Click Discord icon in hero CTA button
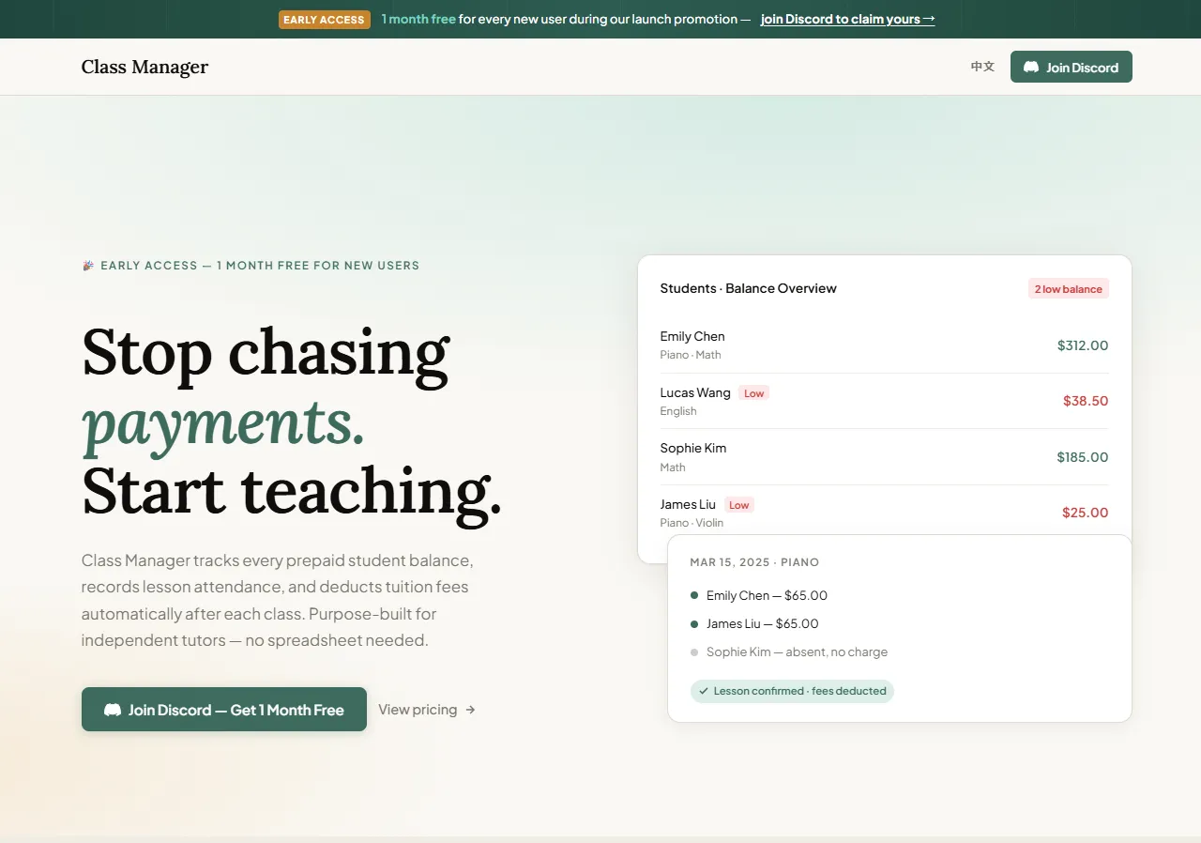Screen dimensions: 1201x843 pyautogui.click(x=113, y=710)
